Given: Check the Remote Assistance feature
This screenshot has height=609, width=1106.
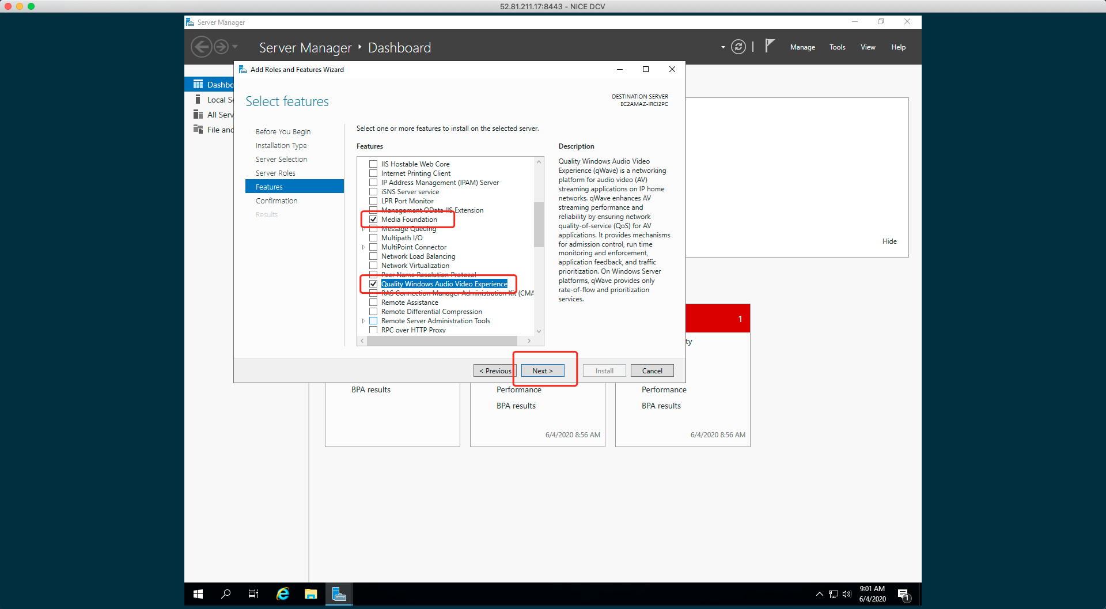Looking at the screenshot, I should (x=373, y=302).
